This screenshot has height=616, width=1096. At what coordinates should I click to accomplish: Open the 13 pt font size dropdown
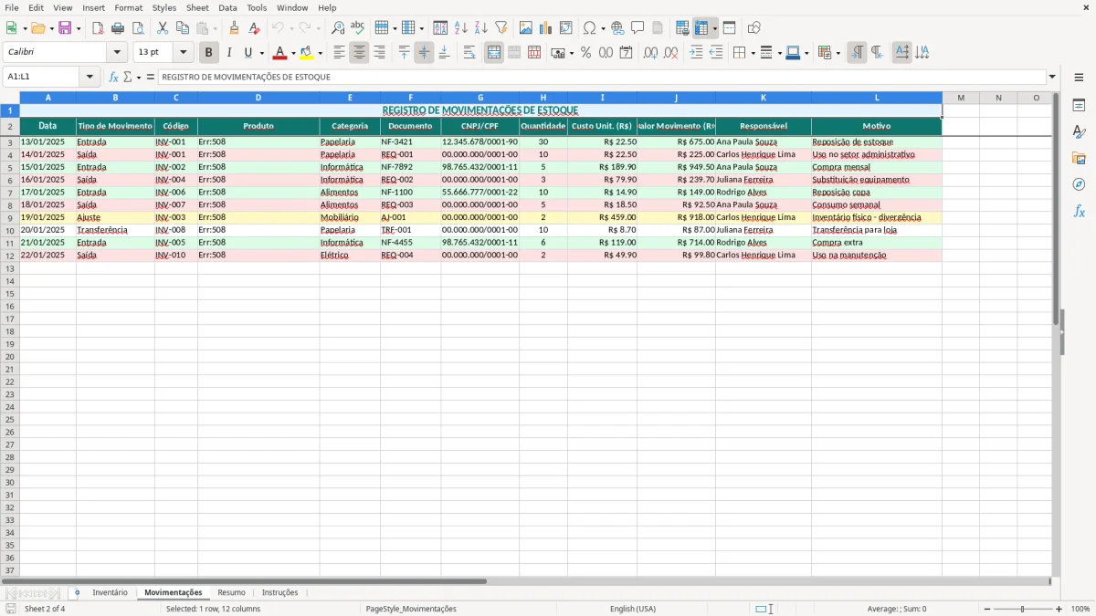183,53
